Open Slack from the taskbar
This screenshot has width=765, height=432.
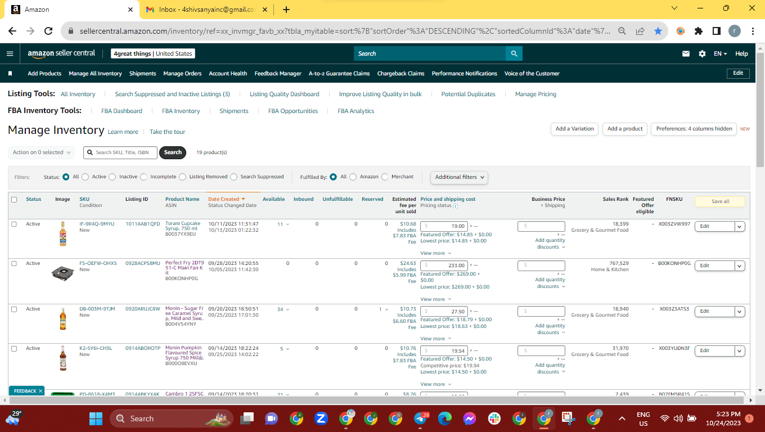494,418
